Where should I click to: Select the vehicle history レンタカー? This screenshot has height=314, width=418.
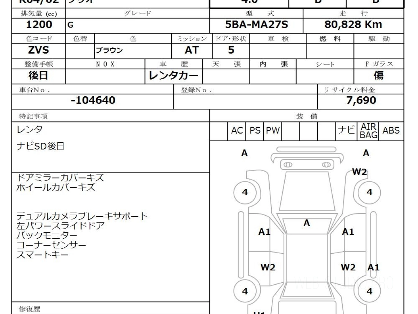[174, 76]
